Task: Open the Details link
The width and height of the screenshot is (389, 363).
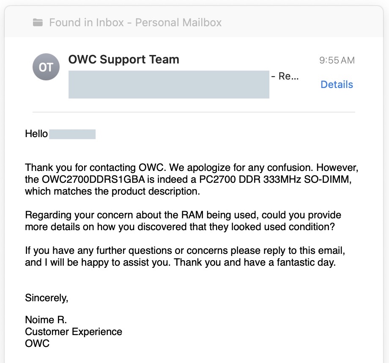Action: (337, 85)
